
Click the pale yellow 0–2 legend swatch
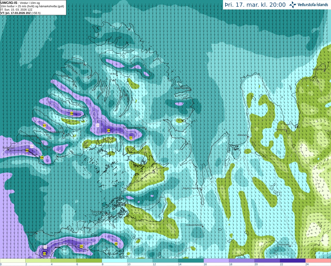coord(13,260)
